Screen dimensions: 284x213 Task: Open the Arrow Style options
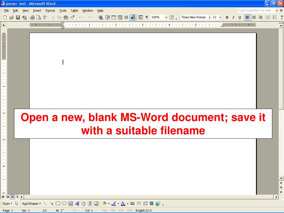pyautogui.click(x=145, y=204)
